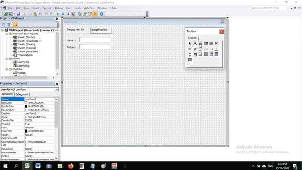Click the Redo arrow in the toolbar

(51, 14)
